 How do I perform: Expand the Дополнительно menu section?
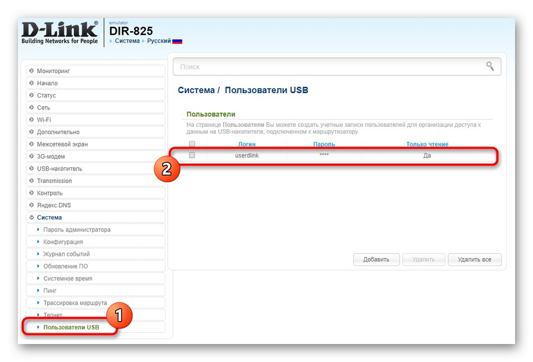pyautogui.click(x=95, y=132)
